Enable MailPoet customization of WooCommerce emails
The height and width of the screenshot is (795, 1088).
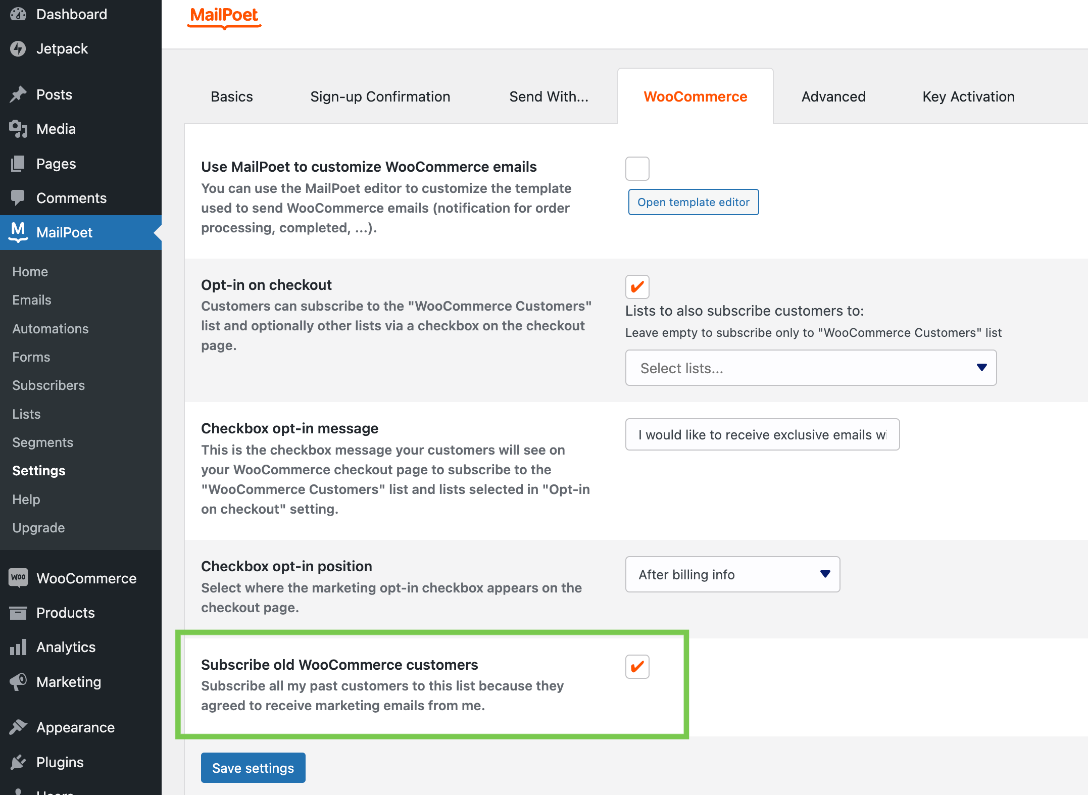pos(637,169)
